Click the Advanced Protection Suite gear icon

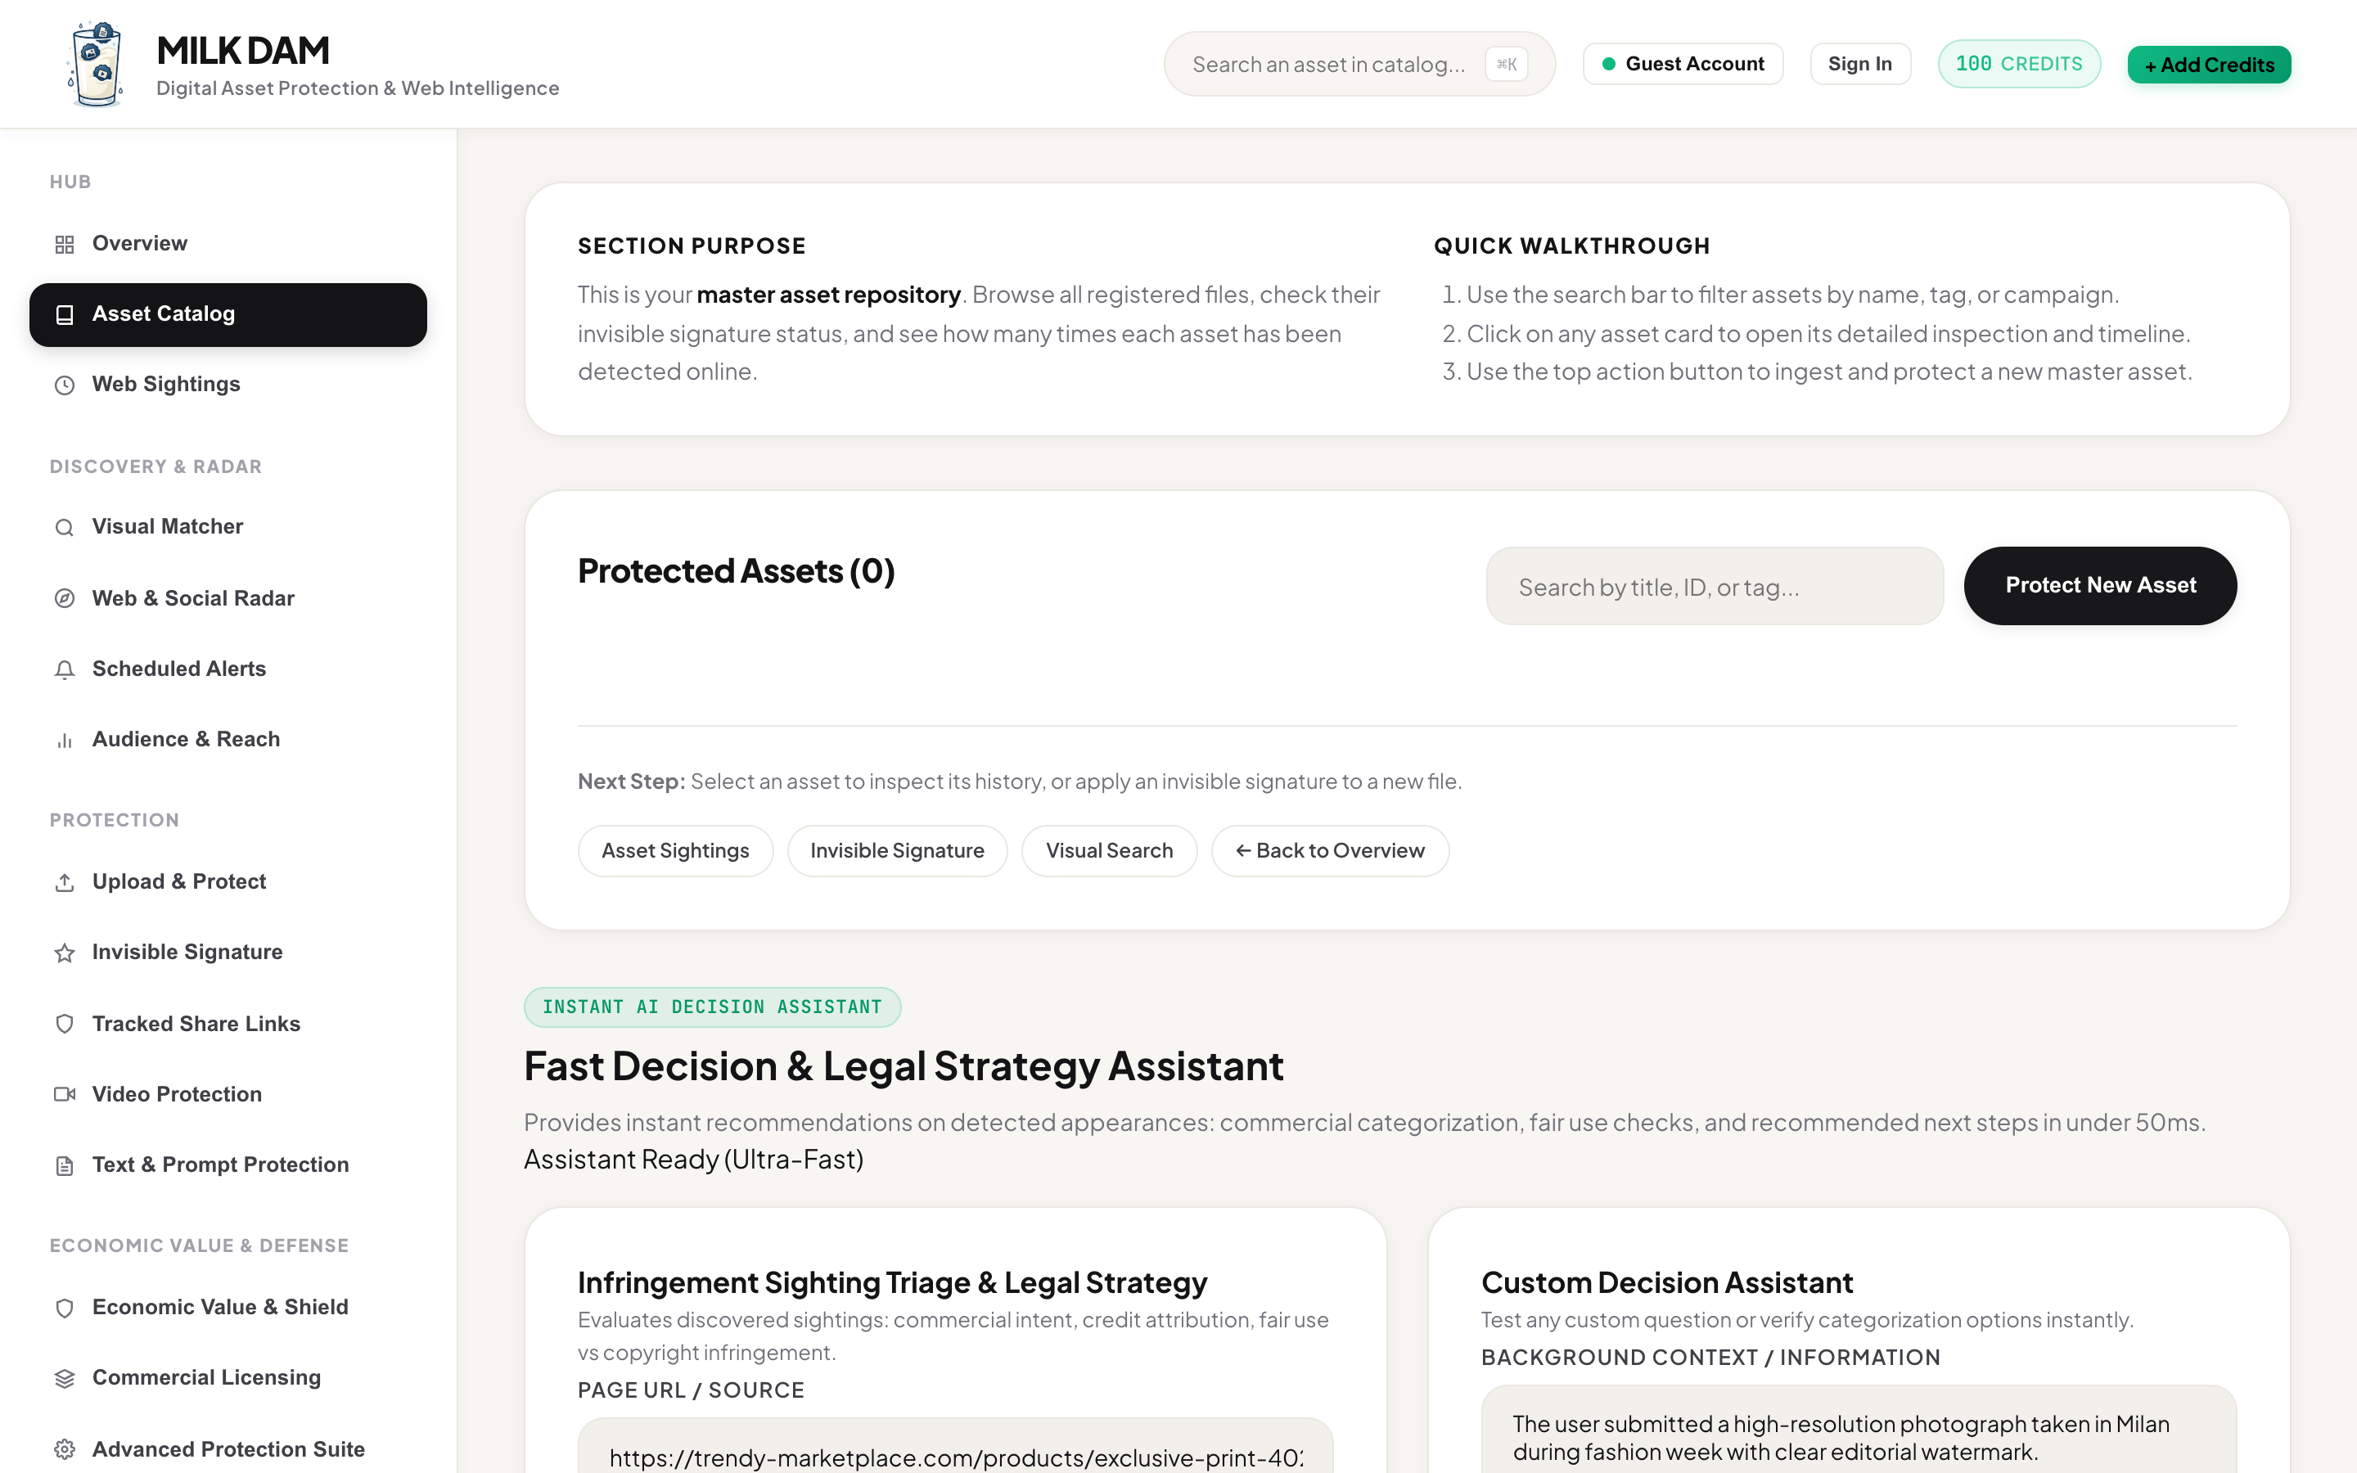[x=65, y=1449]
